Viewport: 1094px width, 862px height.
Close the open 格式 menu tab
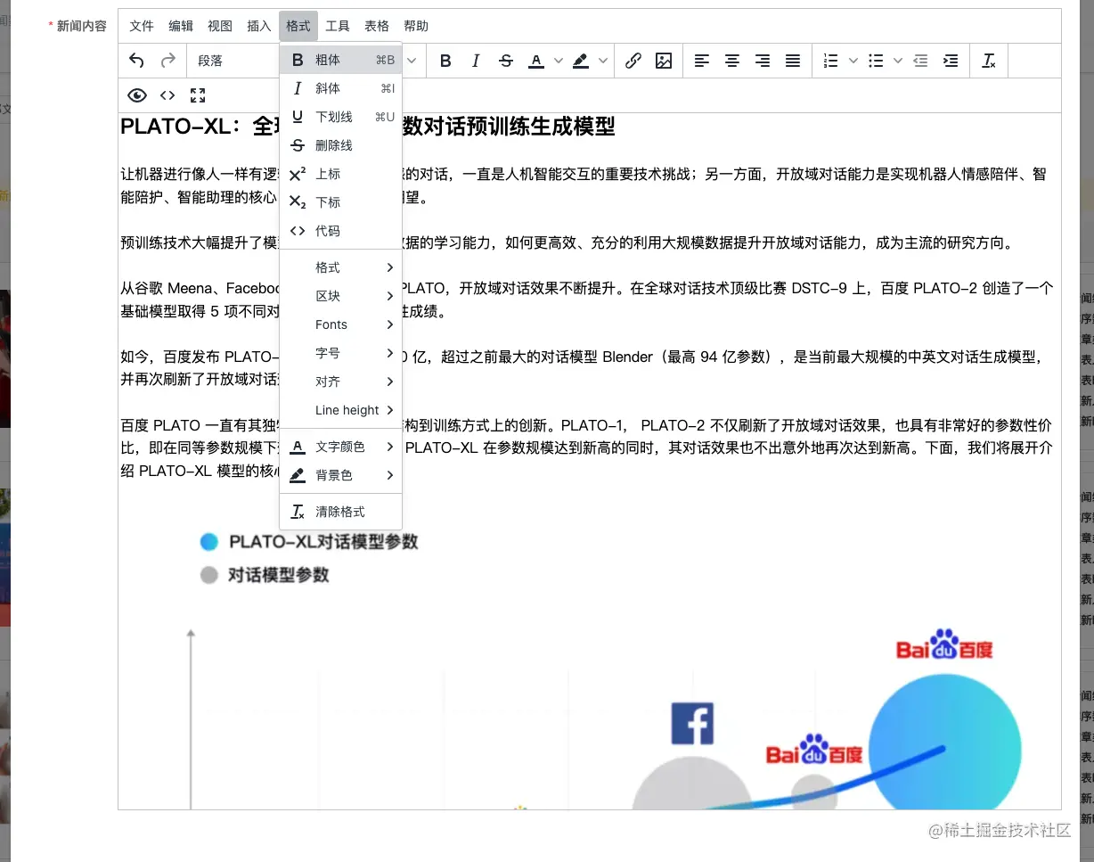[x=298, y=26]
